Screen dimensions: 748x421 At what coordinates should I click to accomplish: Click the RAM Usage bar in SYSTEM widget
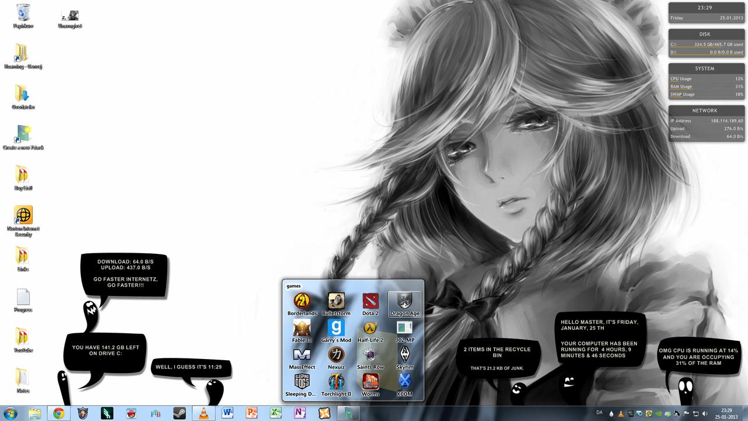pyautogui.click(x=707, y=87)
